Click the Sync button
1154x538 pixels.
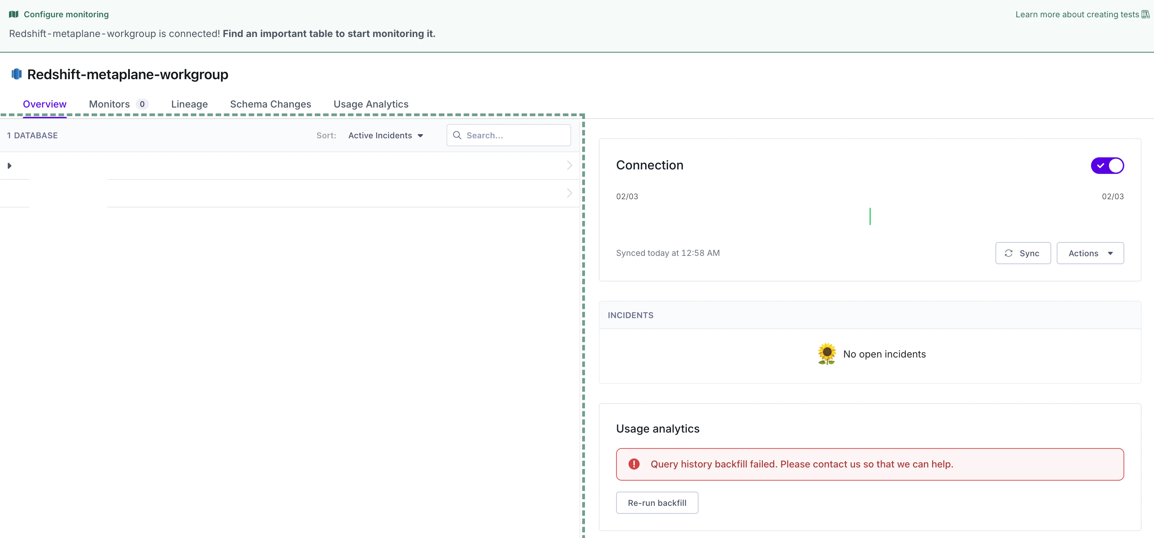(1023, 253)
